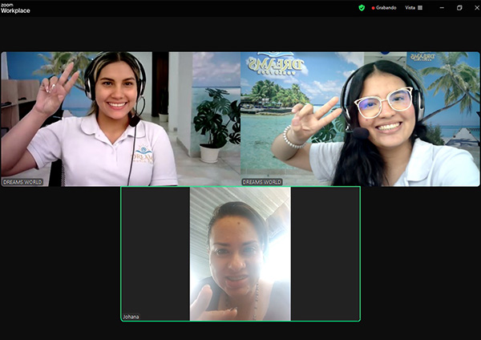The height and width of the screenshot is (340, 481).
Task: Click the left DREAMS WORLD name label
Action: 22,182
